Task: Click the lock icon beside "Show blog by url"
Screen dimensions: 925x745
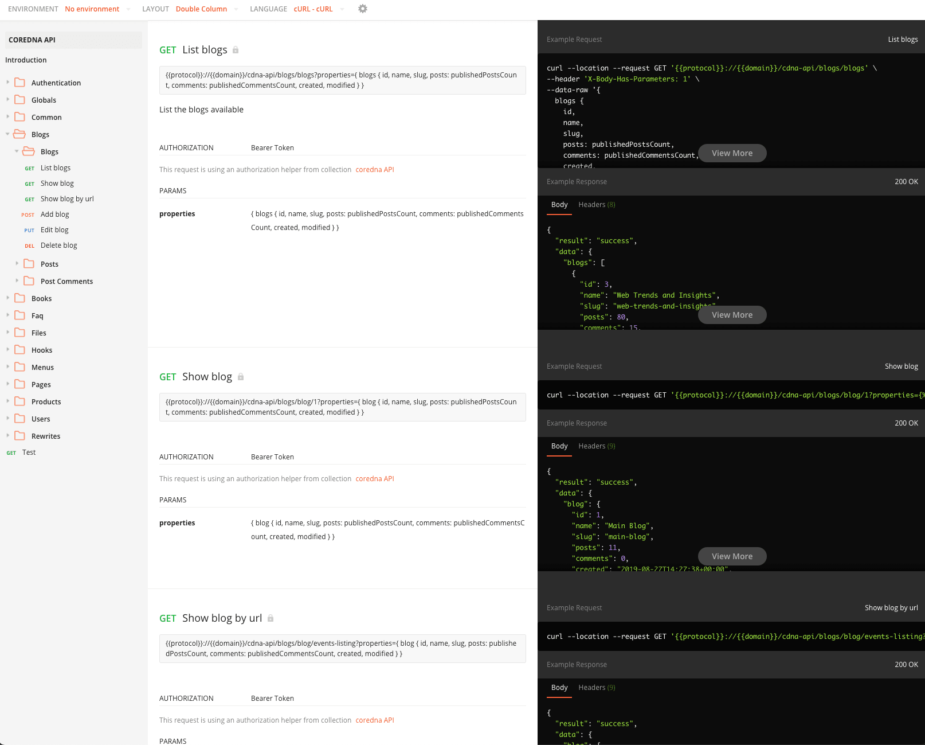Action: [x=269, y=618]
